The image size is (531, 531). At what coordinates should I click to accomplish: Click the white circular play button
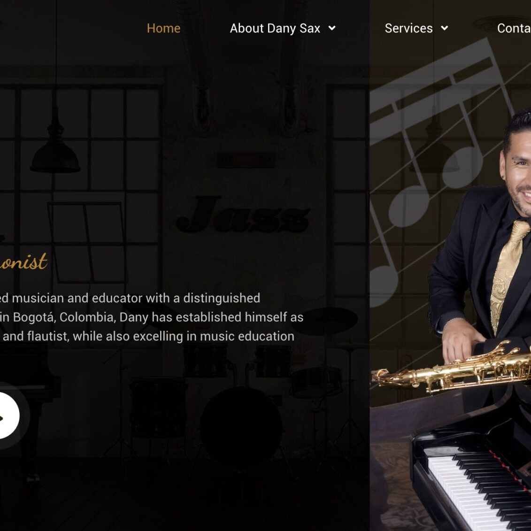(7, 415)
